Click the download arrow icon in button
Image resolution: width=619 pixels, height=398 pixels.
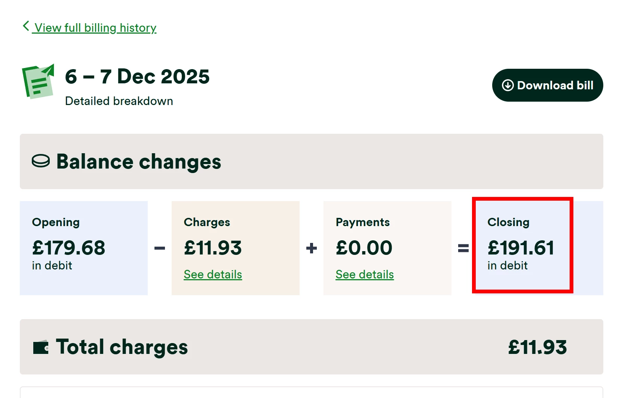(508, 86)
